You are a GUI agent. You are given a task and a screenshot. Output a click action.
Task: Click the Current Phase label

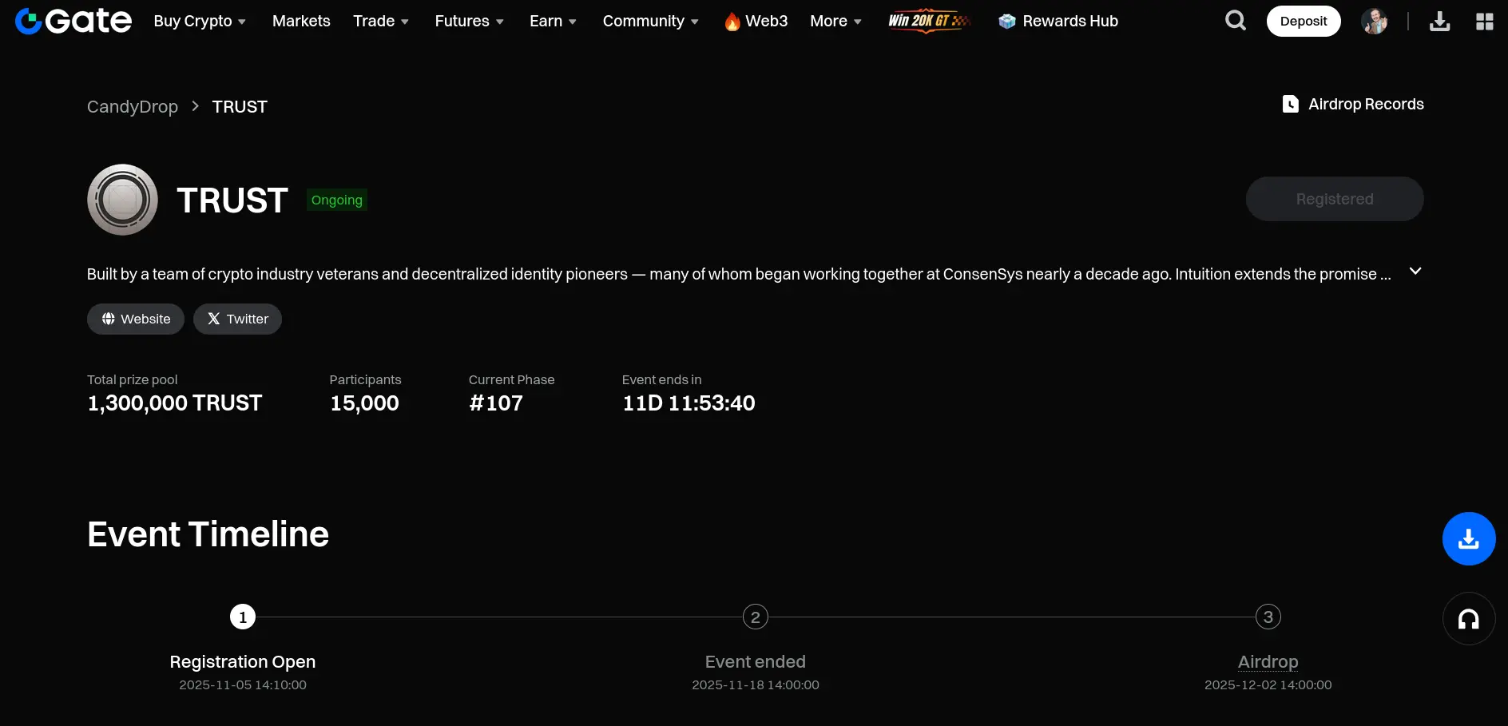coord(511,380)
